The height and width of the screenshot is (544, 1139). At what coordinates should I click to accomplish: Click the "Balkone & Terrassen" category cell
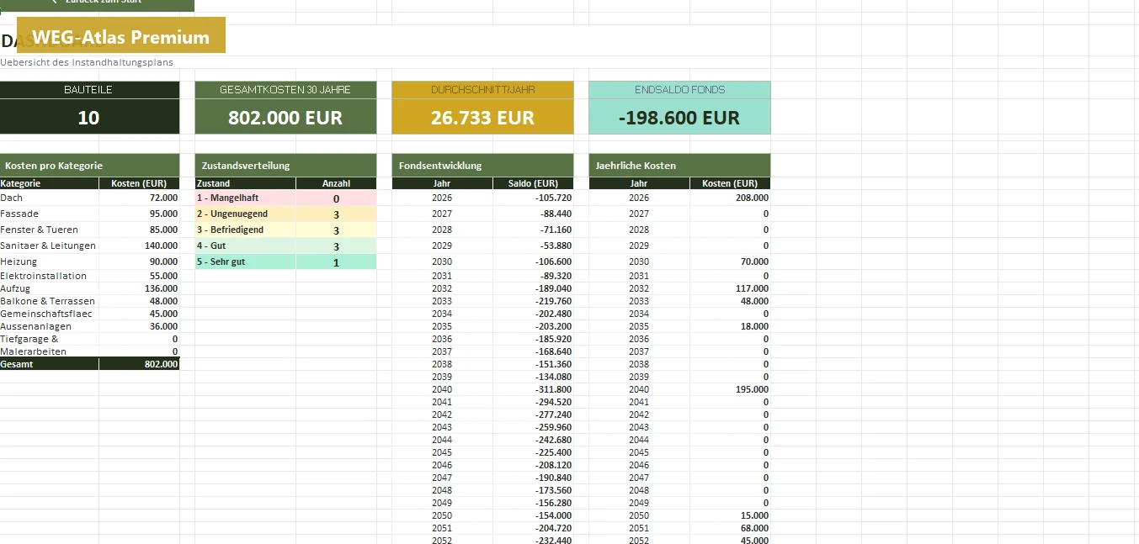point(49,301)
